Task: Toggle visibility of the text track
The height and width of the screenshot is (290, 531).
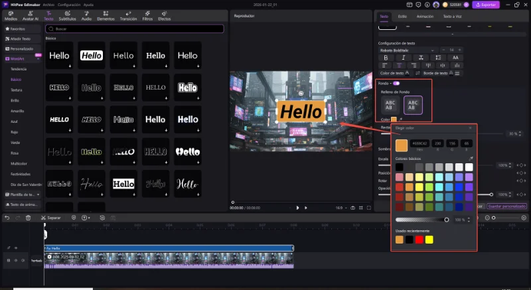Action: pos(16,248)
